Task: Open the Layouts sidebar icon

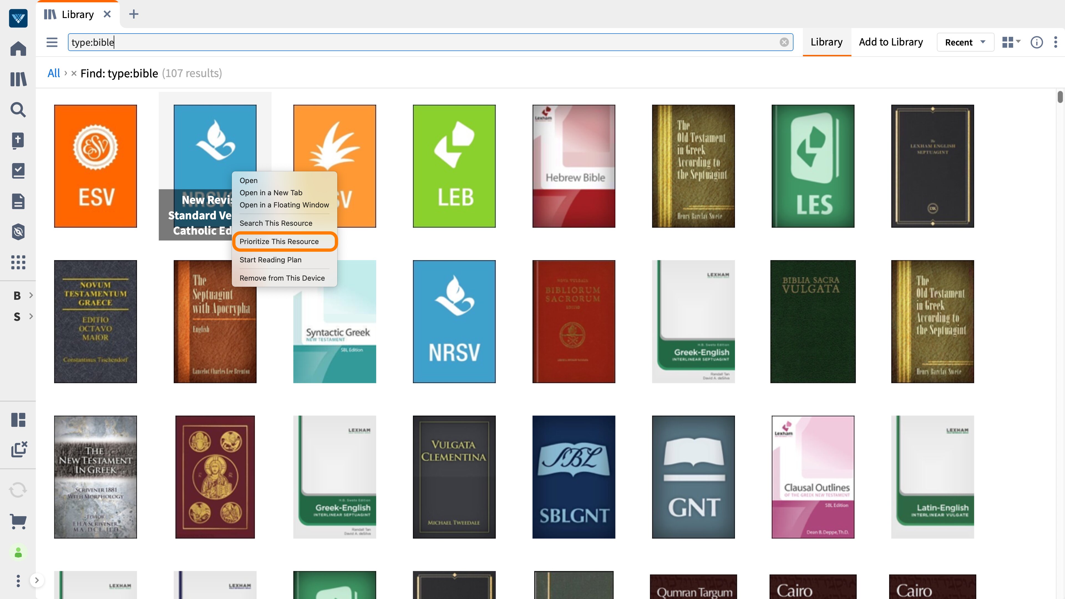Action: pos(18,420)
